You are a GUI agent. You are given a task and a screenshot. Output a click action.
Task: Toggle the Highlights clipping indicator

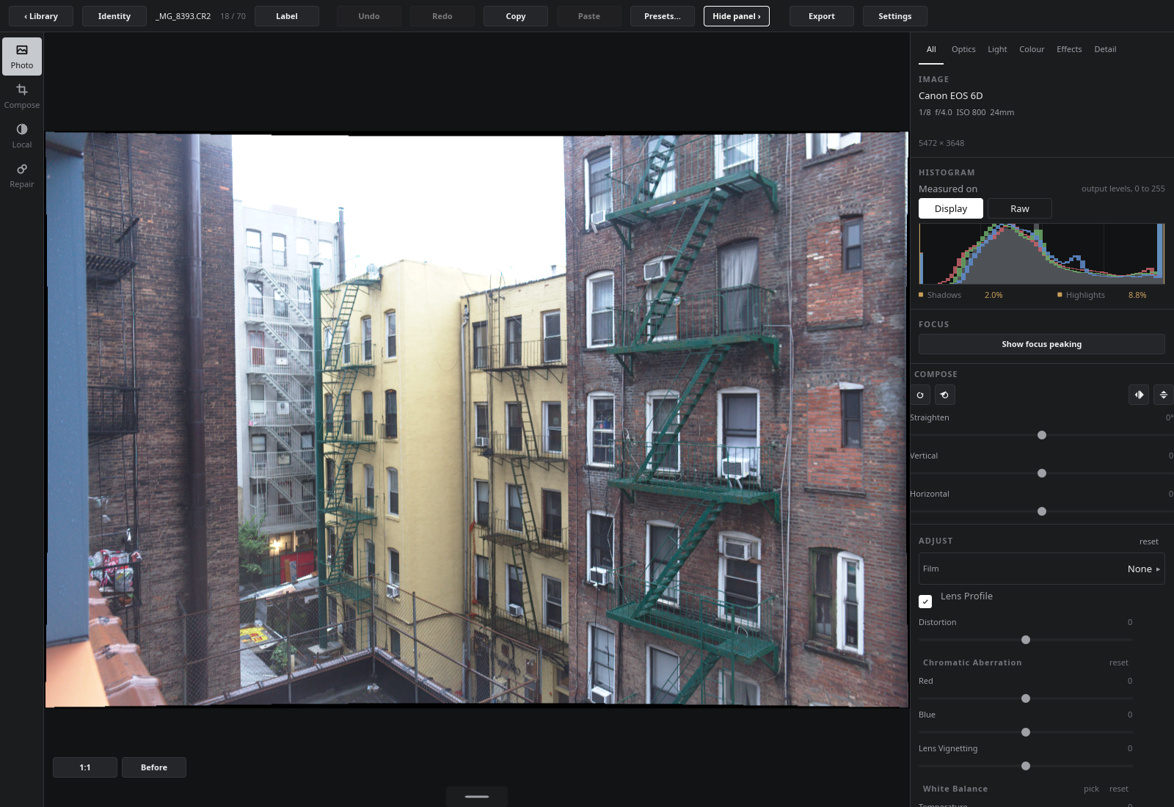click(x=1081, y=295)
